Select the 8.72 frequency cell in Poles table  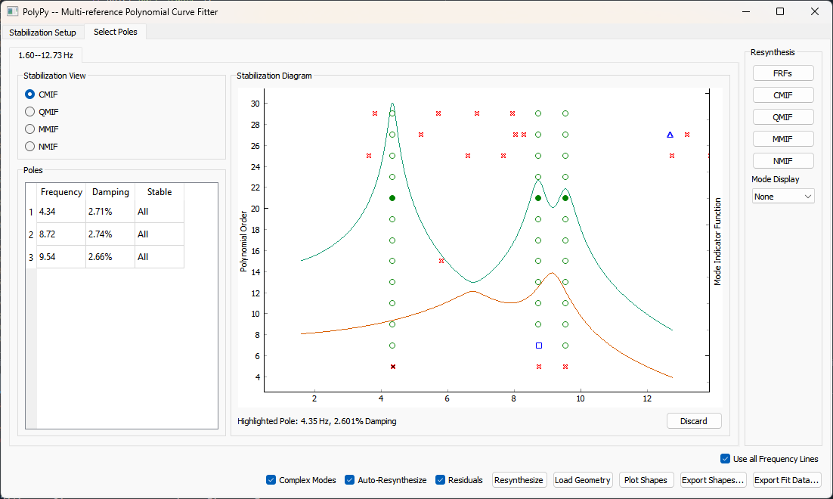pos(61,234)
